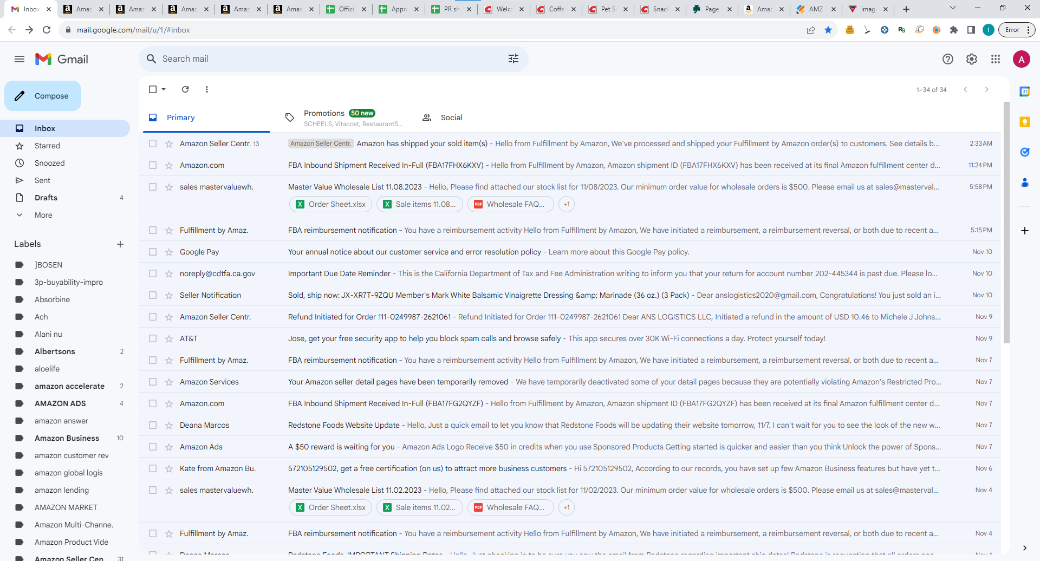
Task: Check the Google Pay email checkbox
Action: (x=153, y=252)
